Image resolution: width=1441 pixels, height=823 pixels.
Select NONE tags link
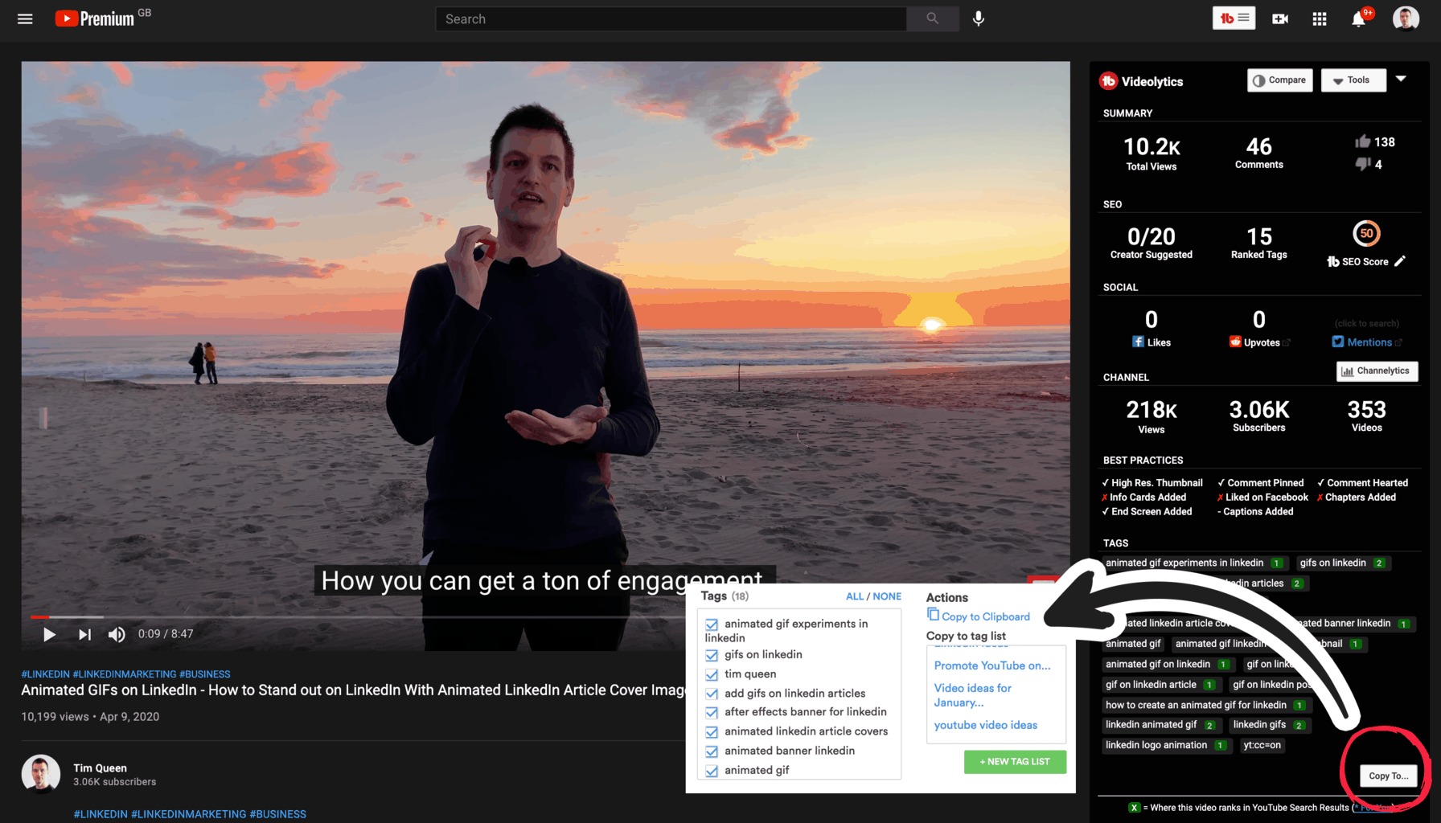click(x=887, y=596)
